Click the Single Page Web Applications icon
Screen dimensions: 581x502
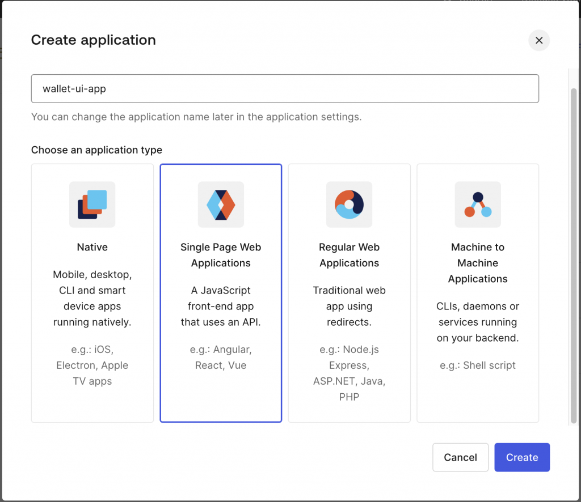(x=221, y=205)
